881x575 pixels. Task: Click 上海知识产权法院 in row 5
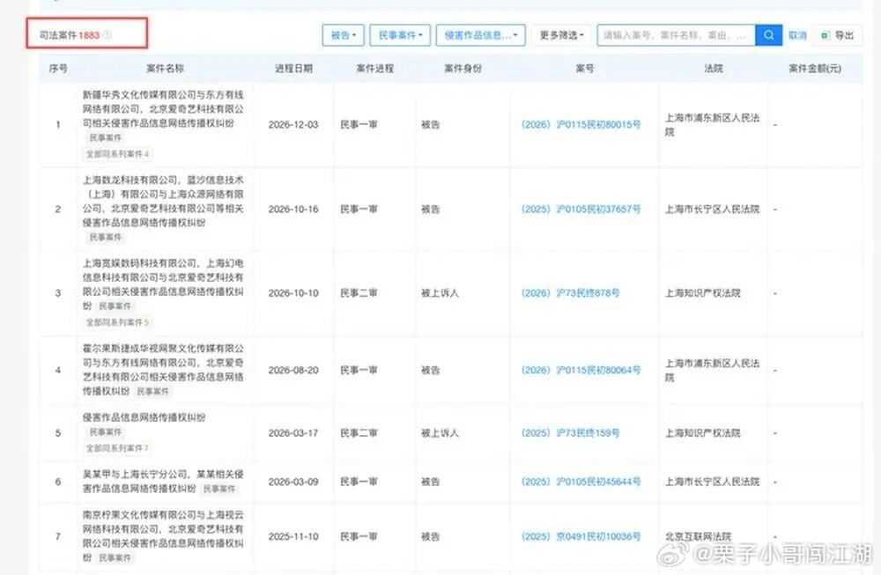point(702,433)
